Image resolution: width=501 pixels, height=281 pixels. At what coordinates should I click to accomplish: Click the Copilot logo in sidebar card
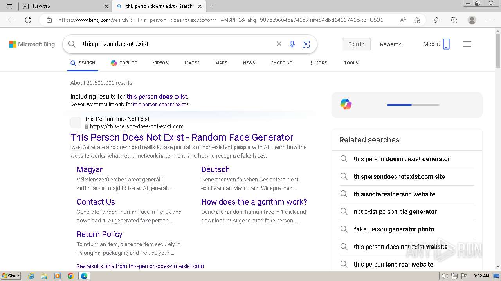tap(346, 105)
